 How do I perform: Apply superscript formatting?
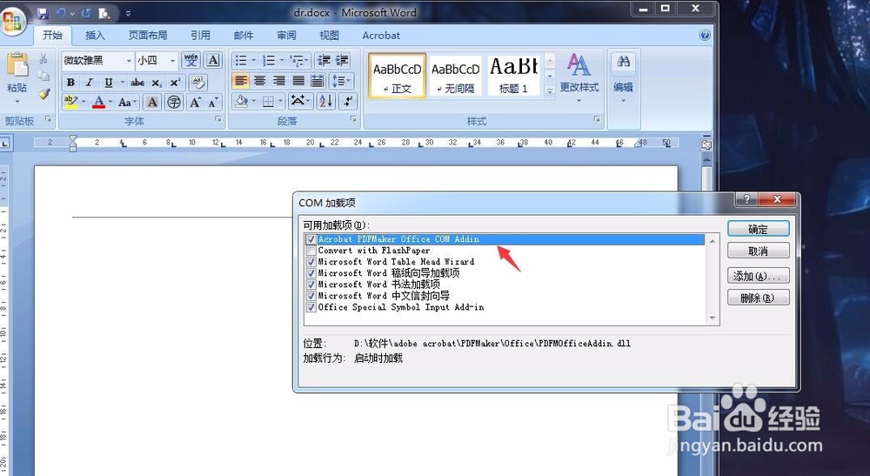175,82
